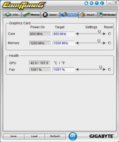Select the Core reset radio button
The image size is (119, 142).
(109, 34)
